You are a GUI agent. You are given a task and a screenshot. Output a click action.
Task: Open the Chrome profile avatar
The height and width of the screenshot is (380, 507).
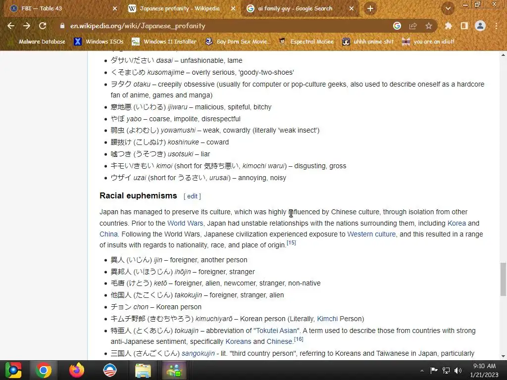pyautogui.click(x=480, y=26)
